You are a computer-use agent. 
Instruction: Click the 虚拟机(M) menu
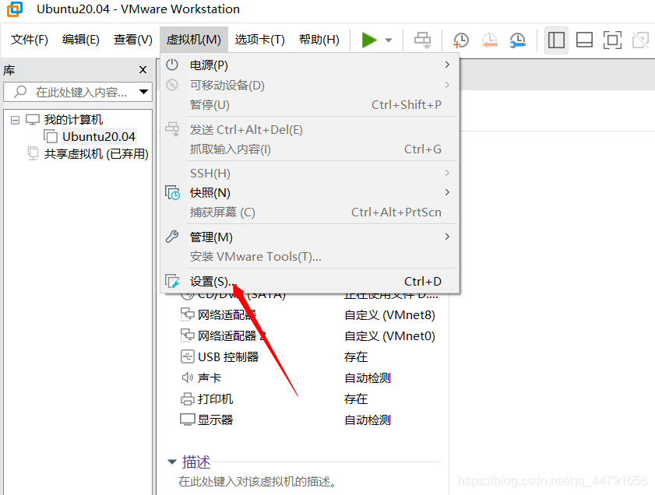(194, 40)
